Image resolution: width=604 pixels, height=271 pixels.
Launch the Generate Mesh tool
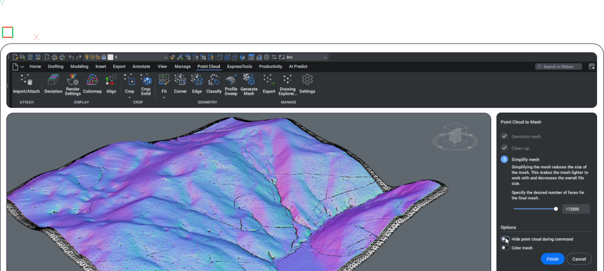pyautogui.click(x=249, y=84)
